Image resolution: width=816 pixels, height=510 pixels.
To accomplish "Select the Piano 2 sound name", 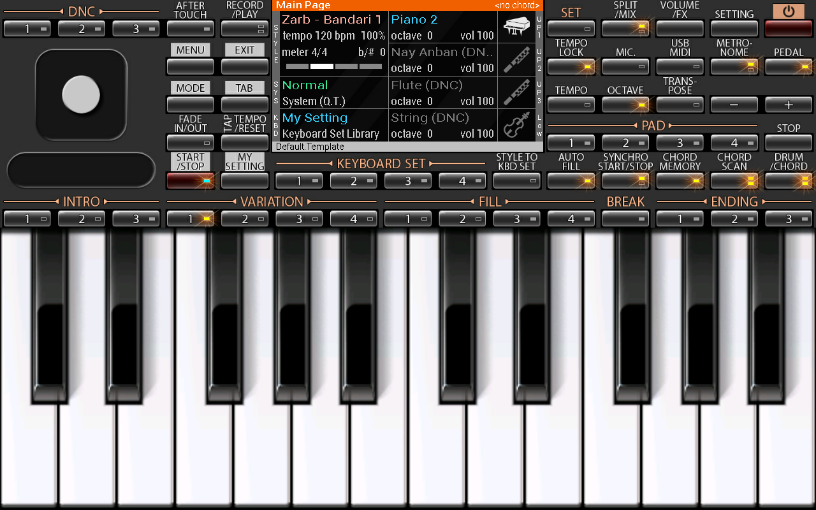I will (x=414, y=20).
